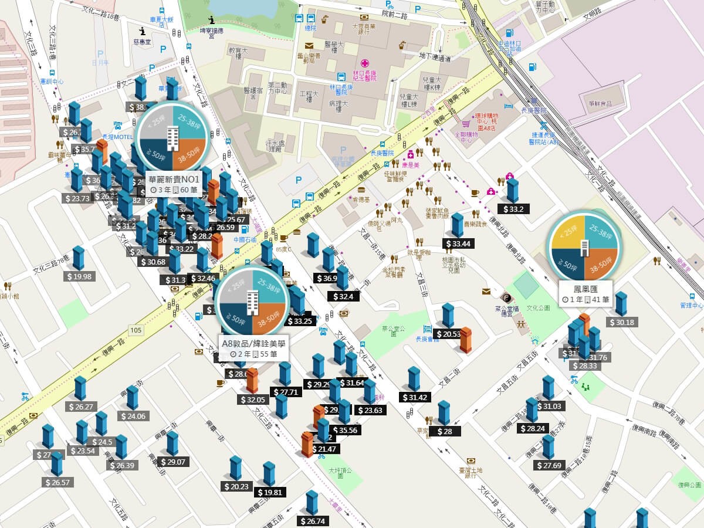704x528 pixels.
Task: Open the A8歡品/緯詮美學 info label
Action: [254, 348]
